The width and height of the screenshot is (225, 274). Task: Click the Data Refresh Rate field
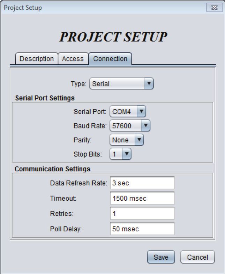point(142,183)
